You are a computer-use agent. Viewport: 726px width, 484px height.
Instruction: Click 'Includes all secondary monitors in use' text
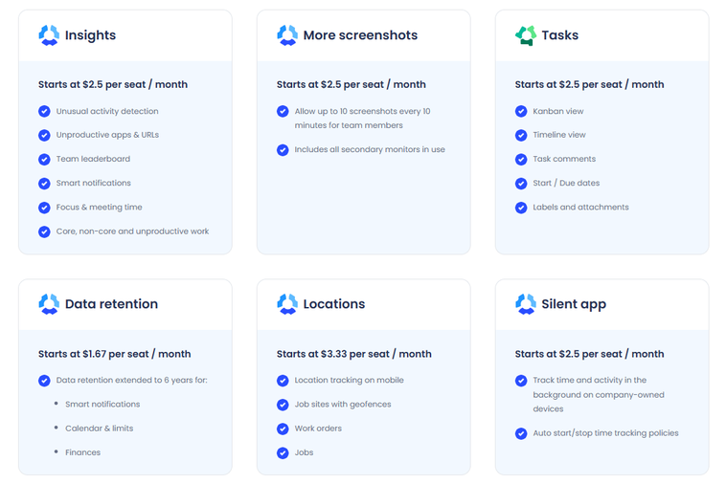[x=370, y=150]
